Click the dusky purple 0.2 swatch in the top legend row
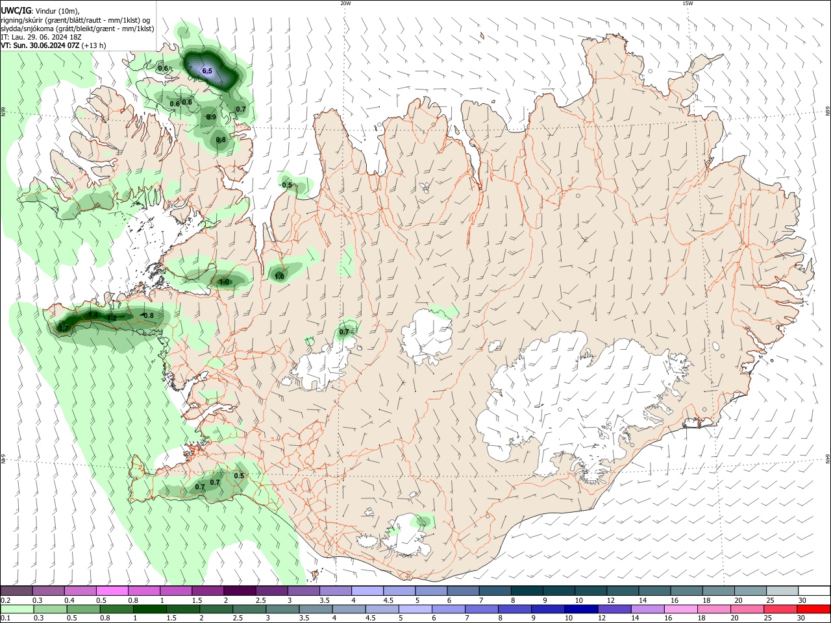Screen dimensions: 831x623 click(16, 591)
